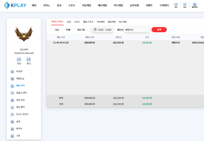Click 베팅내역 icon in top header
Screen dimensions: 204x141
(195, 5)
